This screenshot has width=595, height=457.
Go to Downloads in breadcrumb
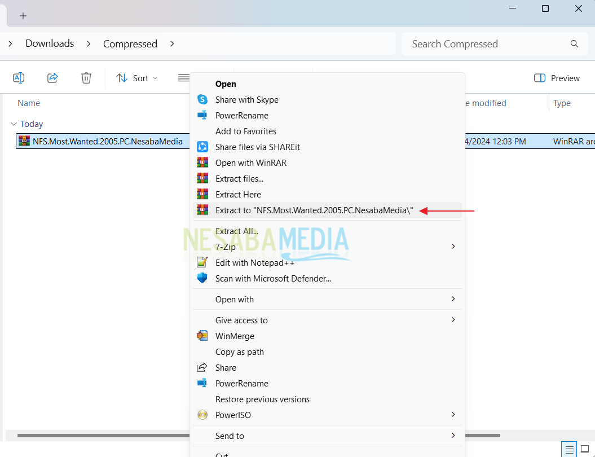tap(50, 43)
